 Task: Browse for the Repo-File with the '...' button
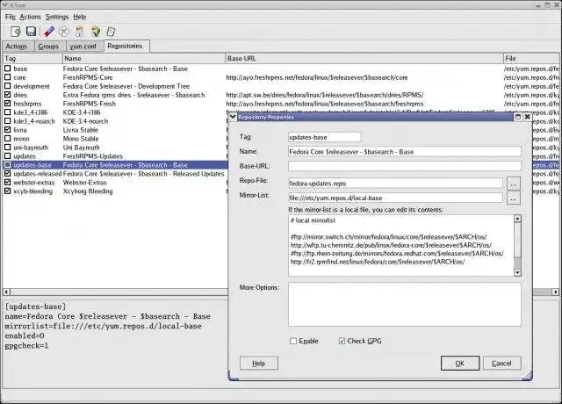[x=513, y=184]
